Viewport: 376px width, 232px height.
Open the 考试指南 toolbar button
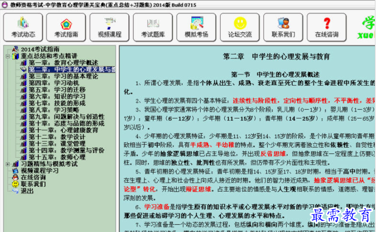(66, 27)
